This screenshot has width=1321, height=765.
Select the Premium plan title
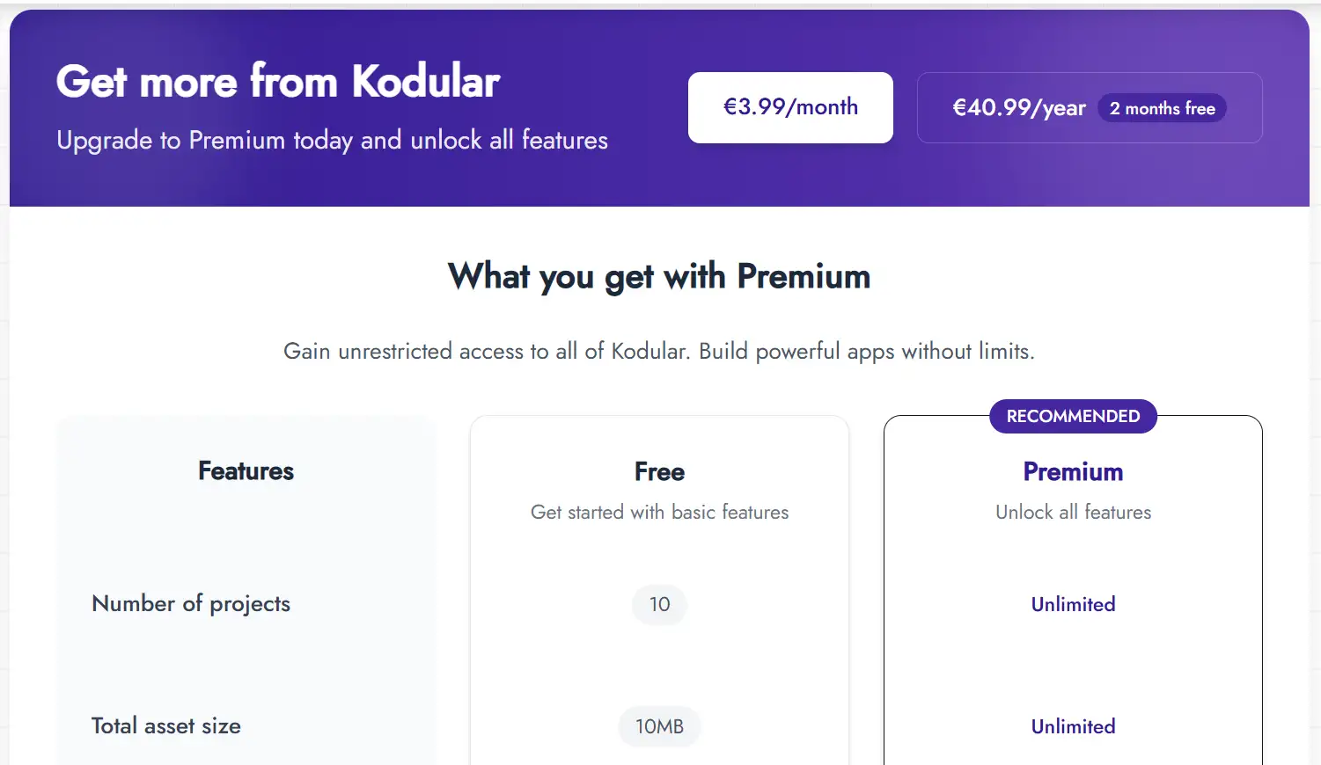pos(1073,472)
